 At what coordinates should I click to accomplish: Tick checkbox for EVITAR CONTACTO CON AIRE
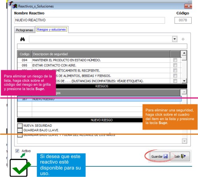click(175, 65)
